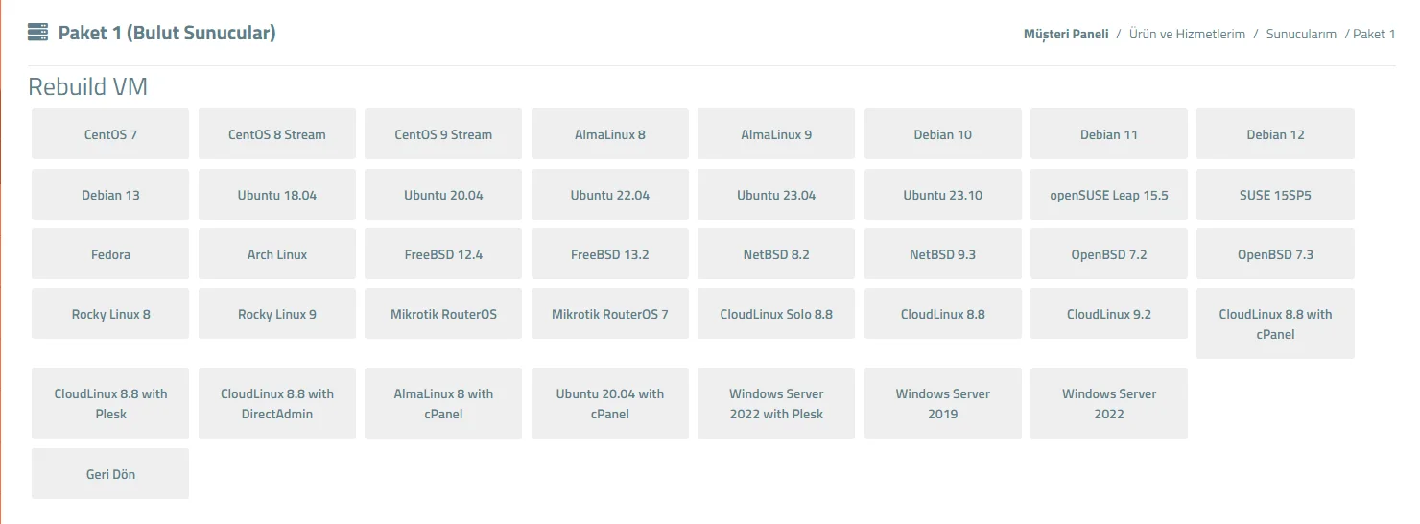This screenshot has width=1420, height=524.
Task: Select Ubuntu 22.04 image
Action: (610, 195)
